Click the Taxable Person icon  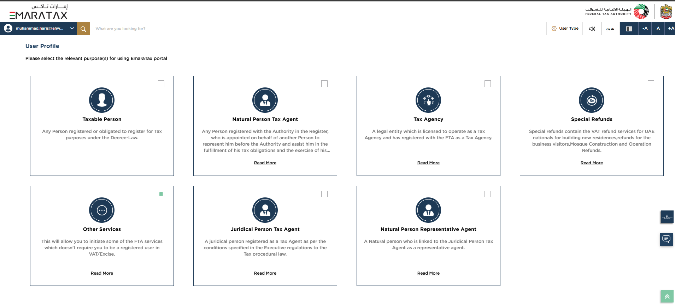pyautogui.click(x=102, y=100)
